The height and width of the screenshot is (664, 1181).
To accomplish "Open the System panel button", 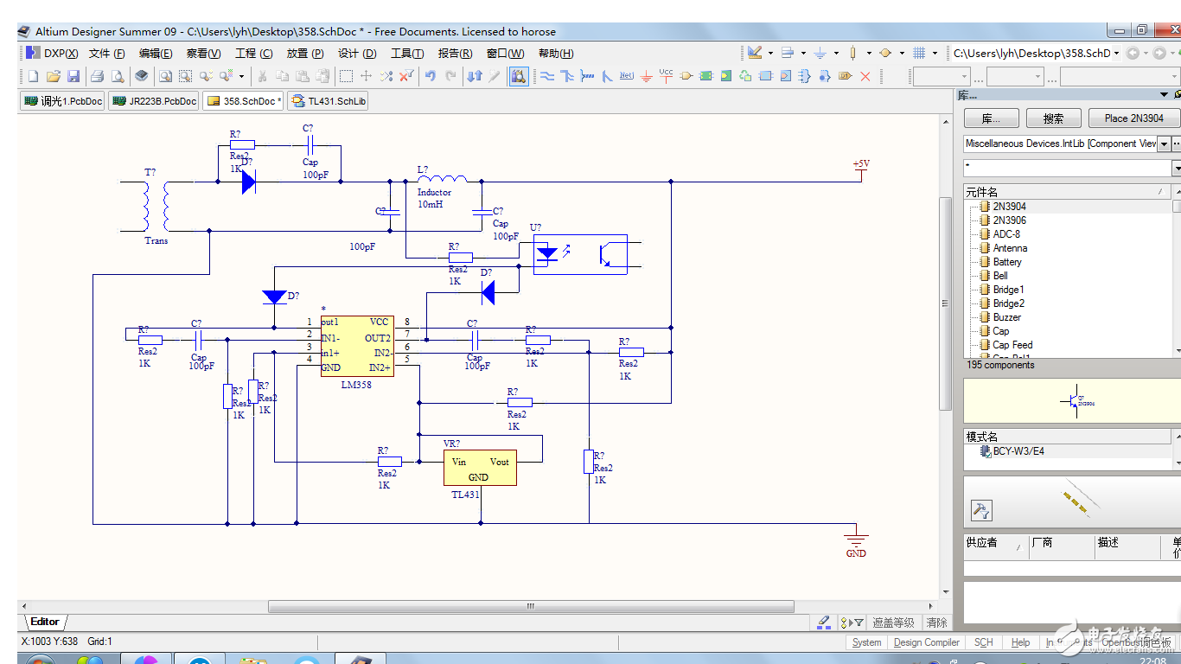I will [x=867, y=642].
